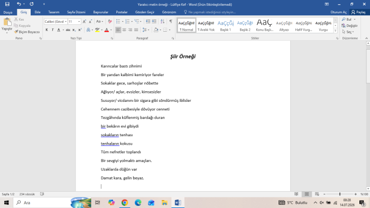Image resolution: width=370 pixels, height=208 pixels.
Task: Click Oturum Aç sign in
Action: click(339, 12)
